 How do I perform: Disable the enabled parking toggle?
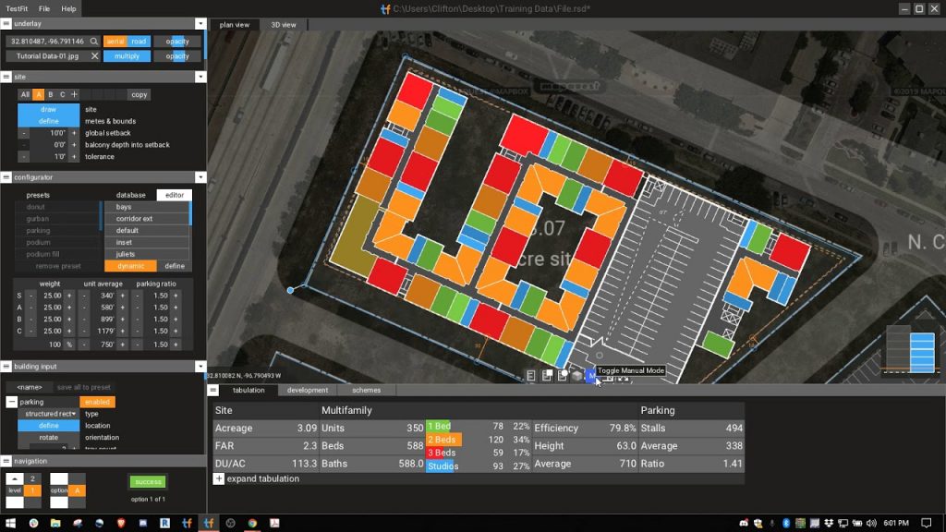(97, 402)
